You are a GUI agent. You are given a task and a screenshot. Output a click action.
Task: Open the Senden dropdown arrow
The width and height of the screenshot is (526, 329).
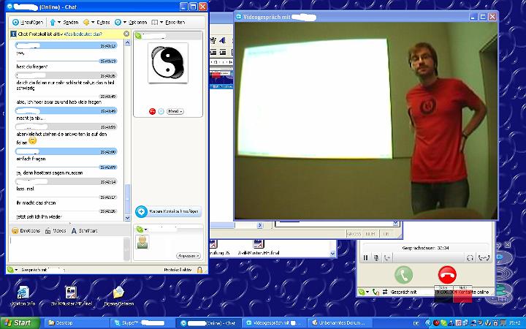click(59, 22)
